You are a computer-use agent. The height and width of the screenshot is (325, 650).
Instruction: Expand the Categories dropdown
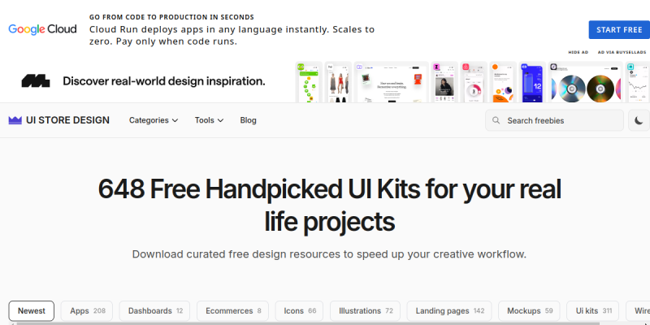click(154, 120)
